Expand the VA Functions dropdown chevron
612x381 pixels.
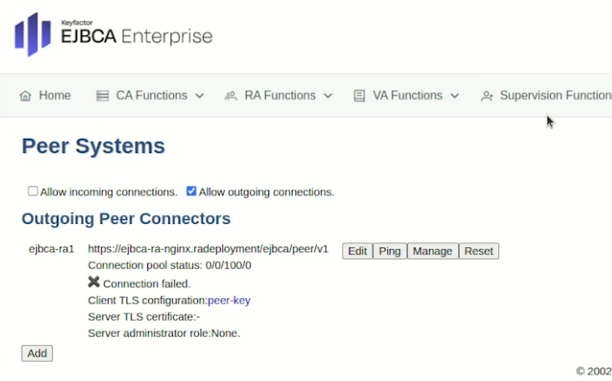455,96
